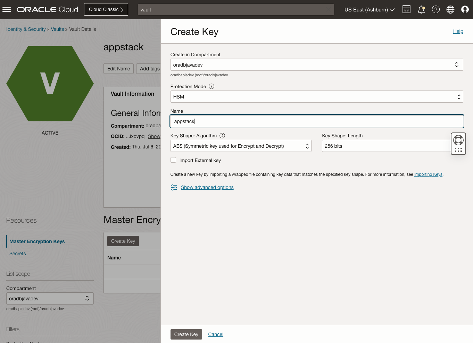The height and width of the screenshot is (343, 473).
Task: Click the appstack vault title
Action: click(124, 47)
